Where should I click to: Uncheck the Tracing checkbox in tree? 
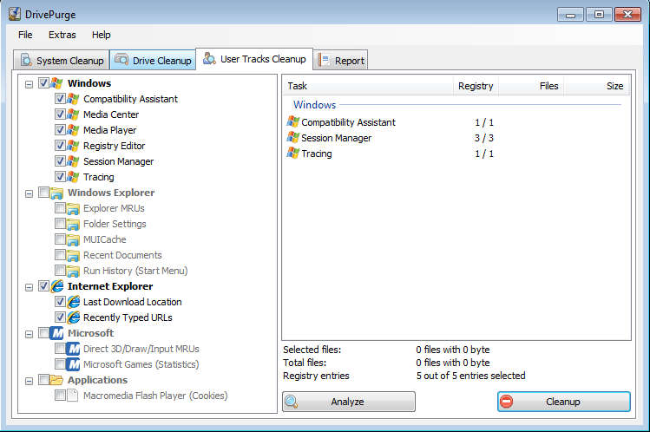pos(60,177)
